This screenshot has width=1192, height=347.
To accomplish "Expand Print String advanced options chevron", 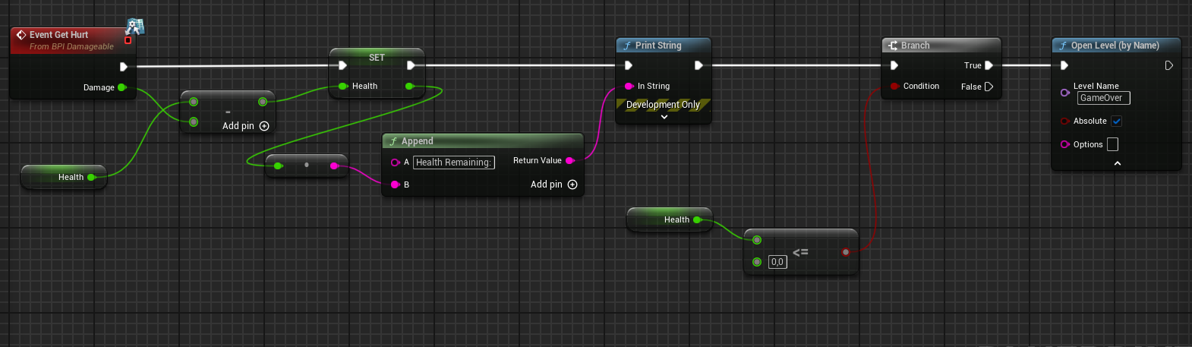I will tap(664, 117).
